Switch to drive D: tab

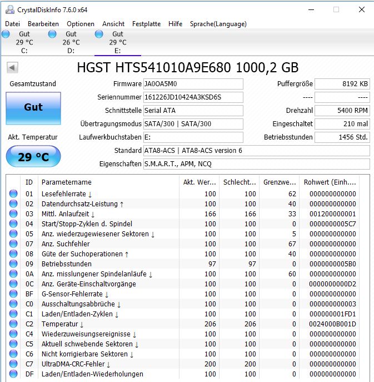click(71, 42)
